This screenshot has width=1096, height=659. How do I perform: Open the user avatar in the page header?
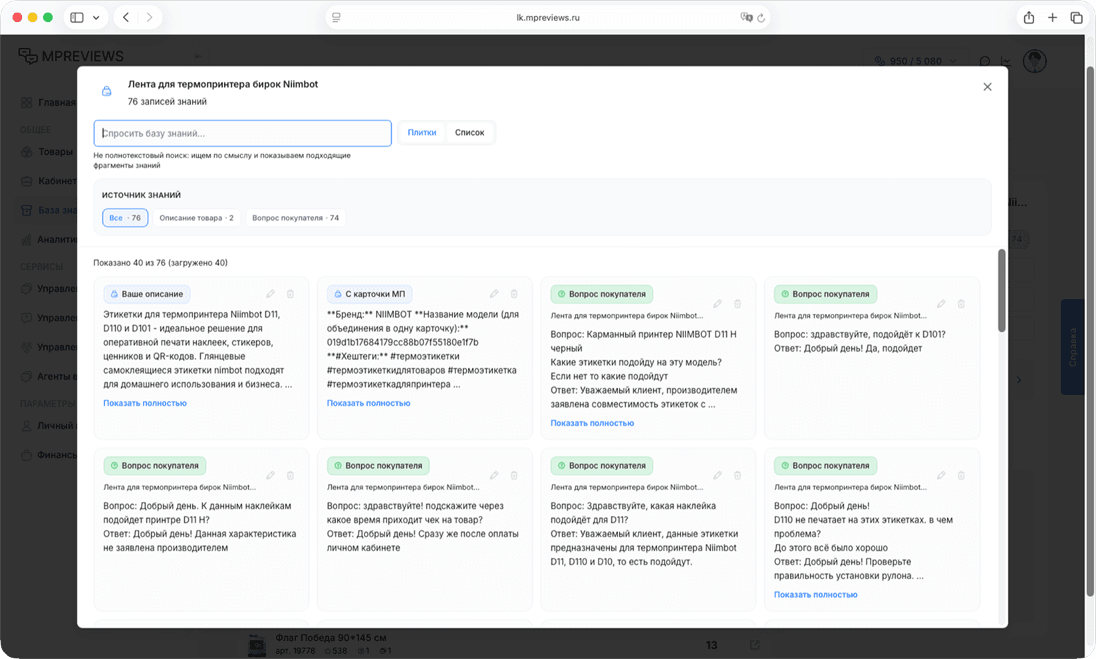[1035, 61]
